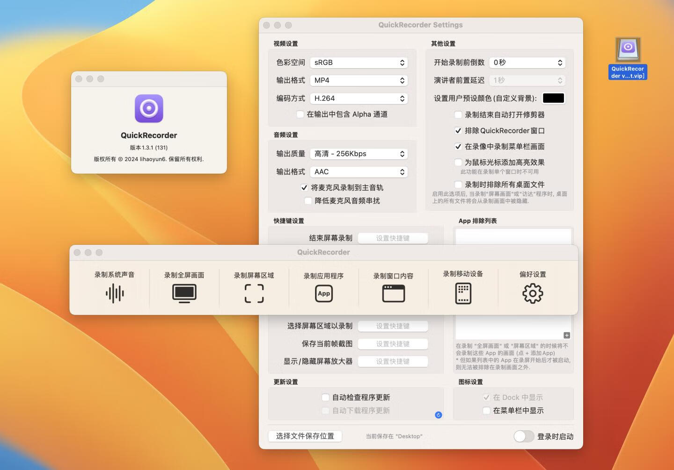674x470 pixels.
Task: Open audio quality 256Kbps dropdown
Action: (x=359, y=154)
